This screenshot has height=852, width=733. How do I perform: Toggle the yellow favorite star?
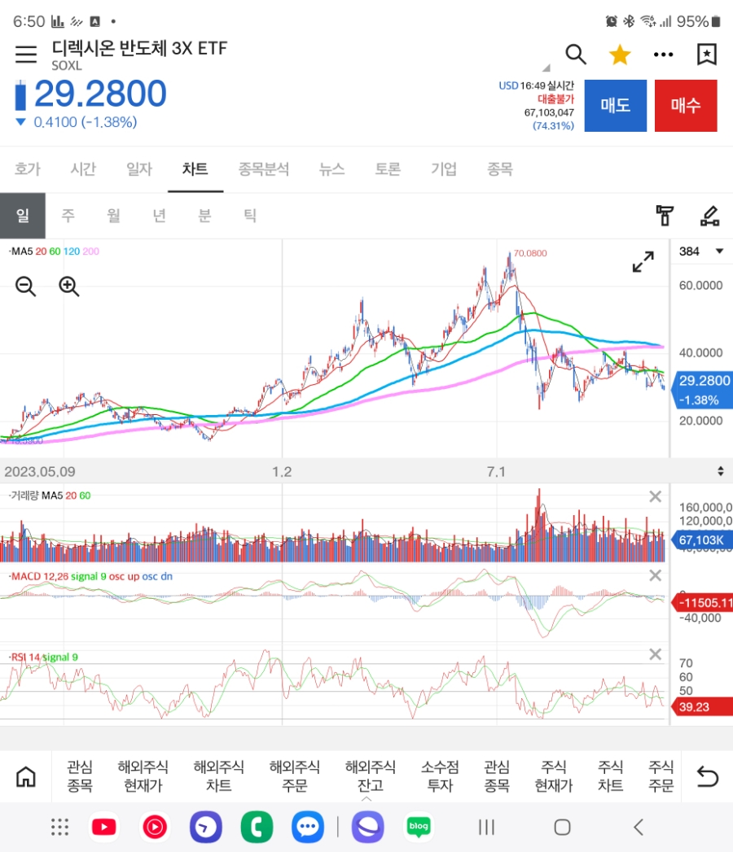coord(619,55)
